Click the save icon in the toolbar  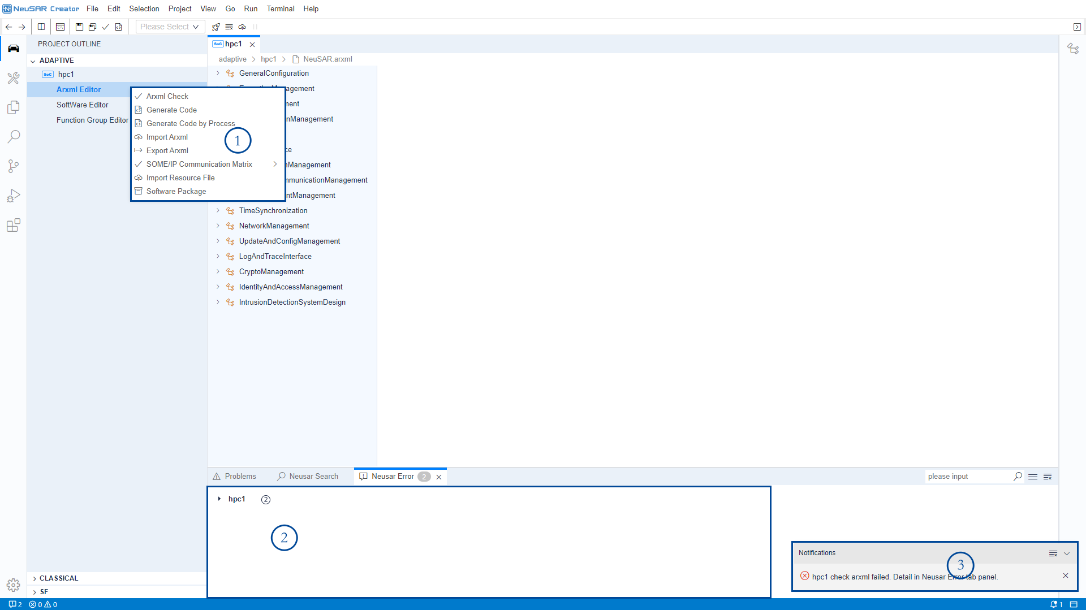coord(79,27)
